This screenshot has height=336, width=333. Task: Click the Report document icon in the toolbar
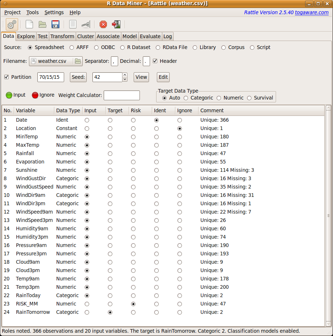point(73,24)
